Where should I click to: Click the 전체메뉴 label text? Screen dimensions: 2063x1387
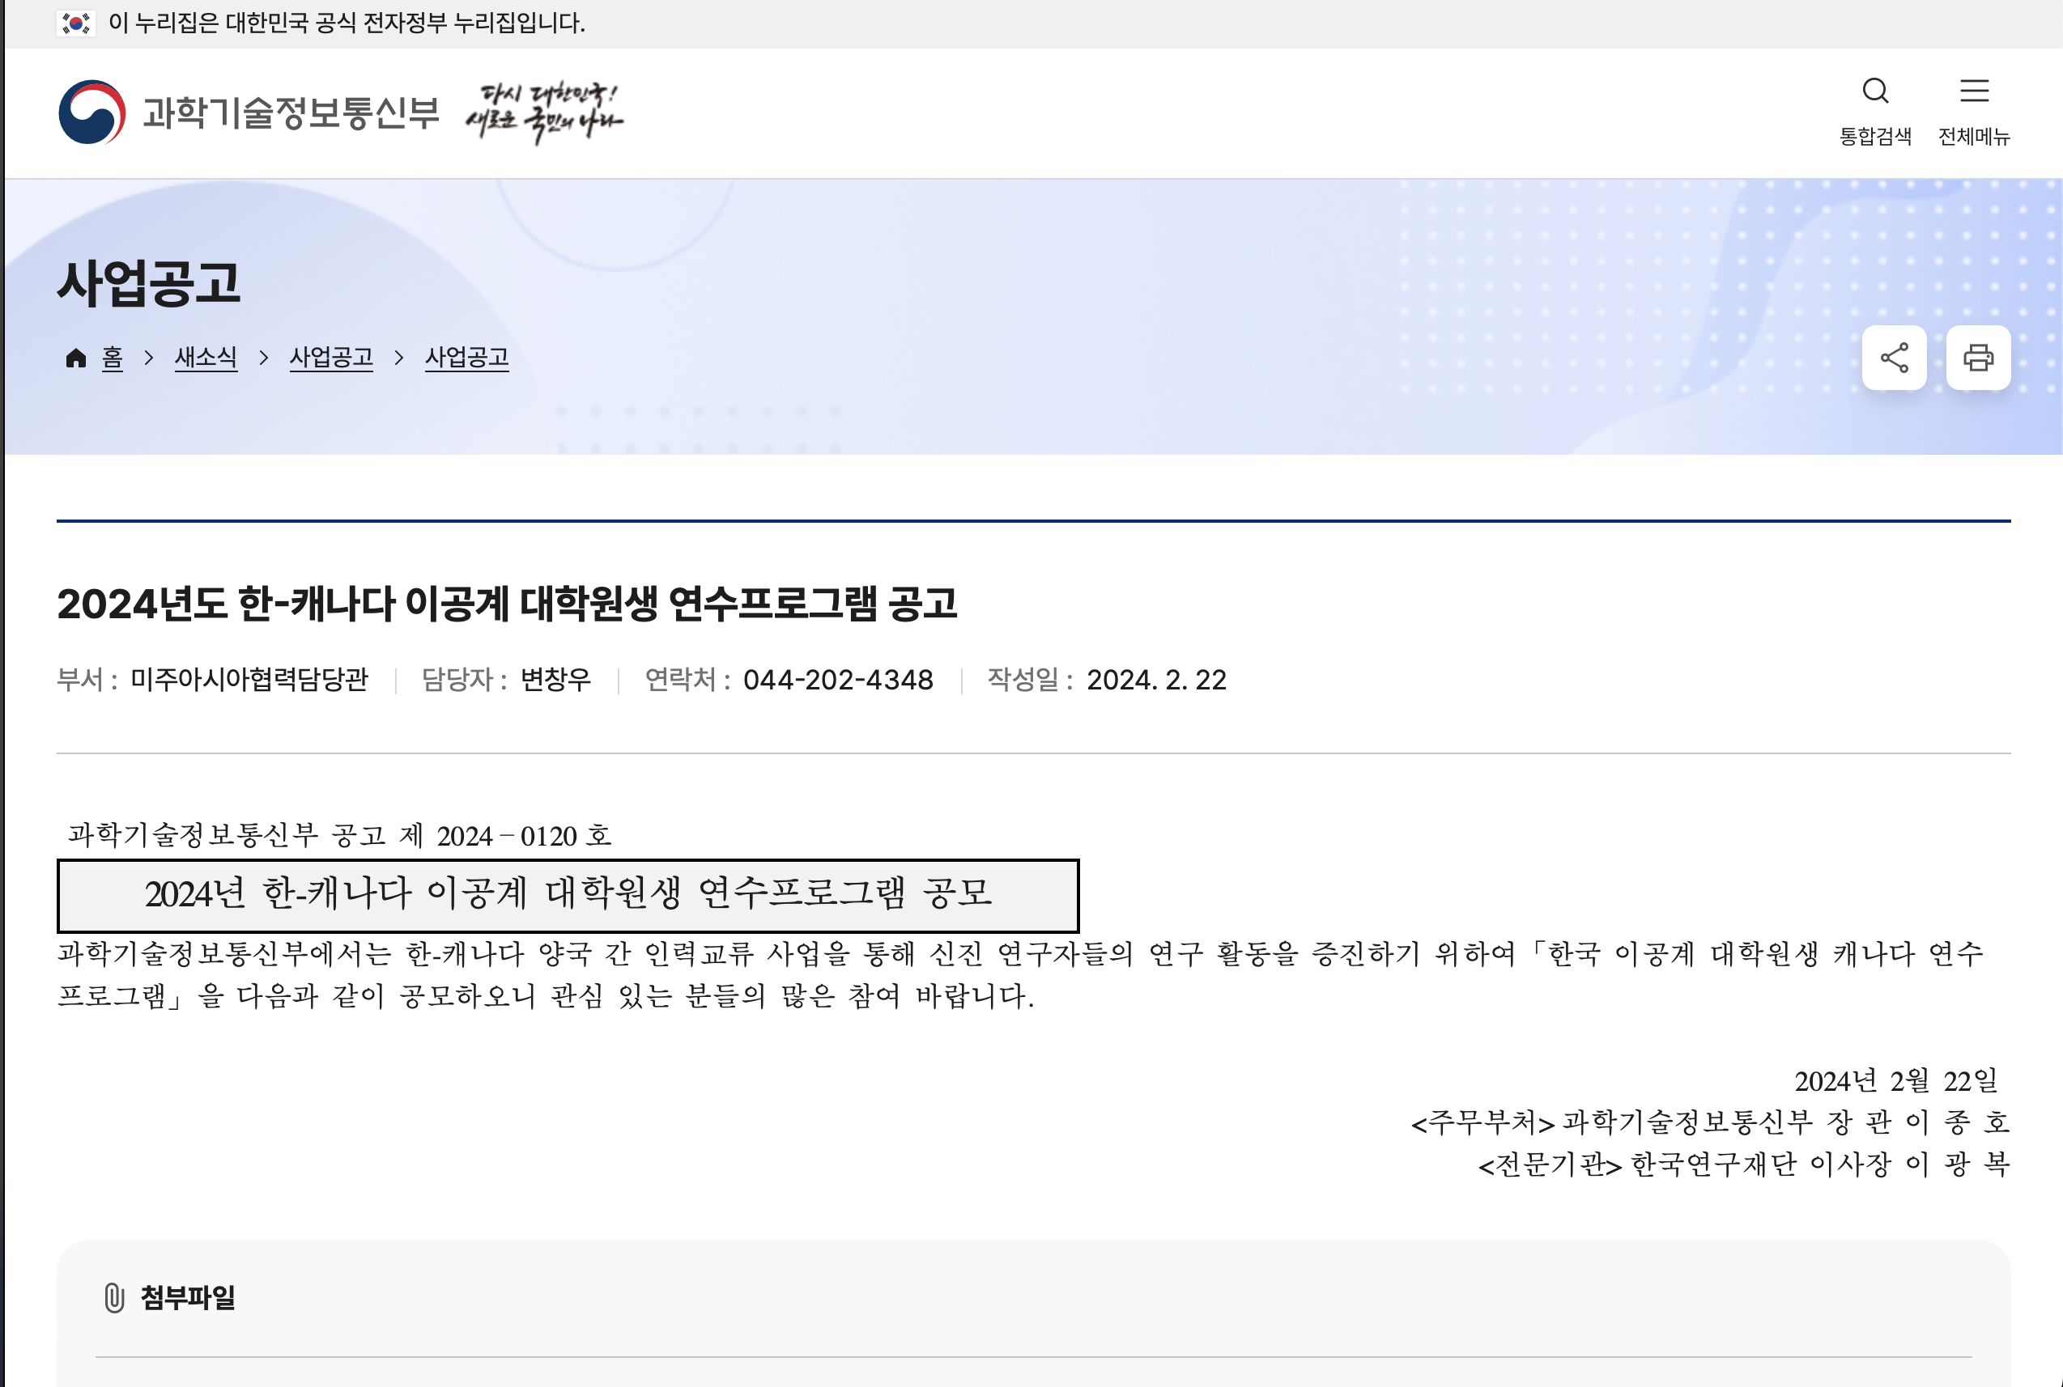(1974, 136)
